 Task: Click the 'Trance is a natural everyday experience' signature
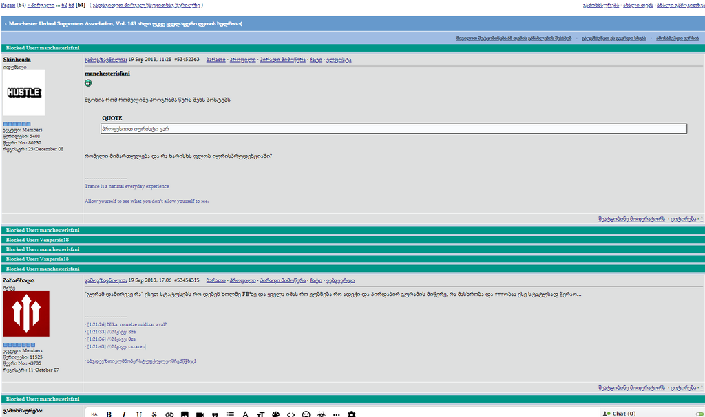click(127, 186)
